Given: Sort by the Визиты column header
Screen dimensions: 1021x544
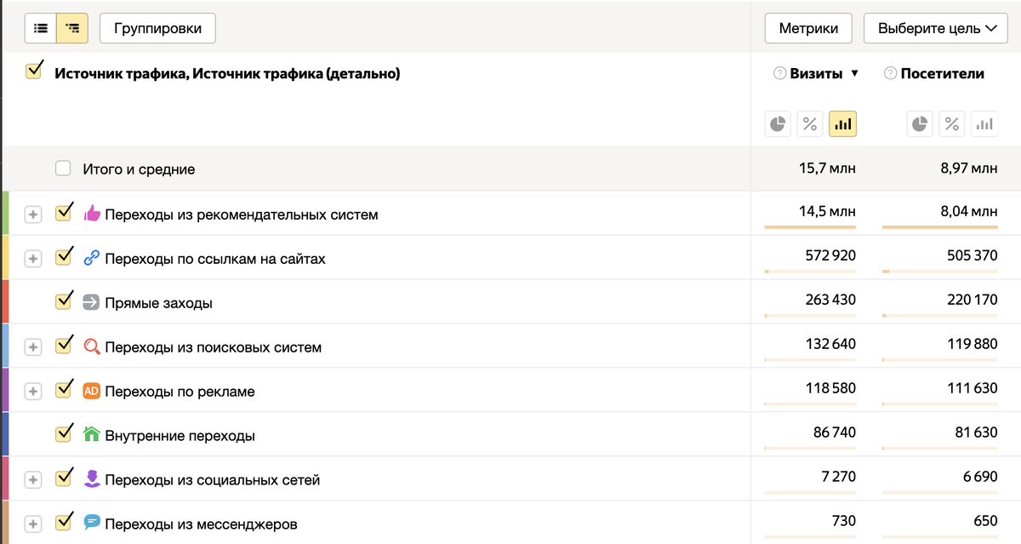Looking at the screenshot, I should pos(815,74).
